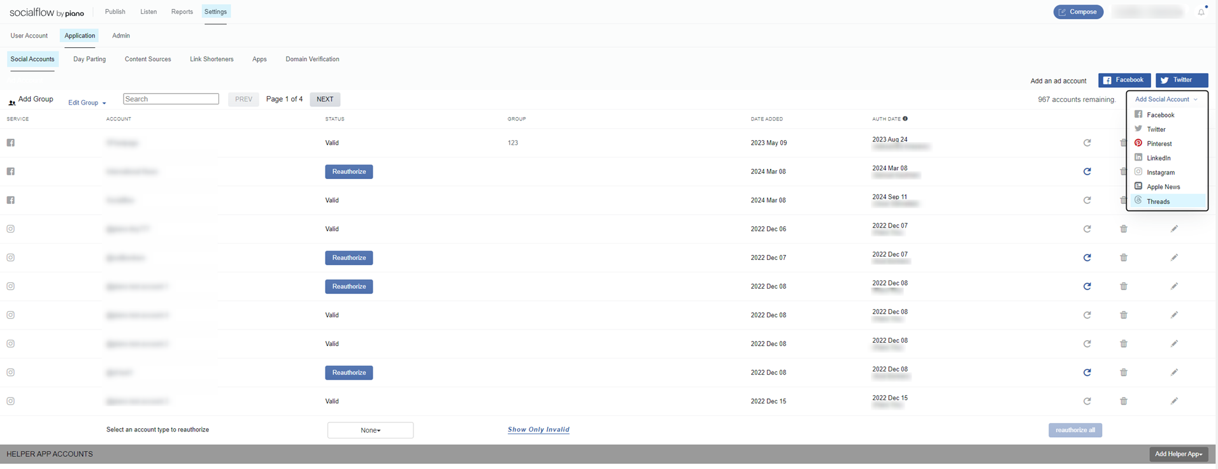Switch to the Application tab
This screenshot has width=1218, height=469.
(x=80, y=36)
